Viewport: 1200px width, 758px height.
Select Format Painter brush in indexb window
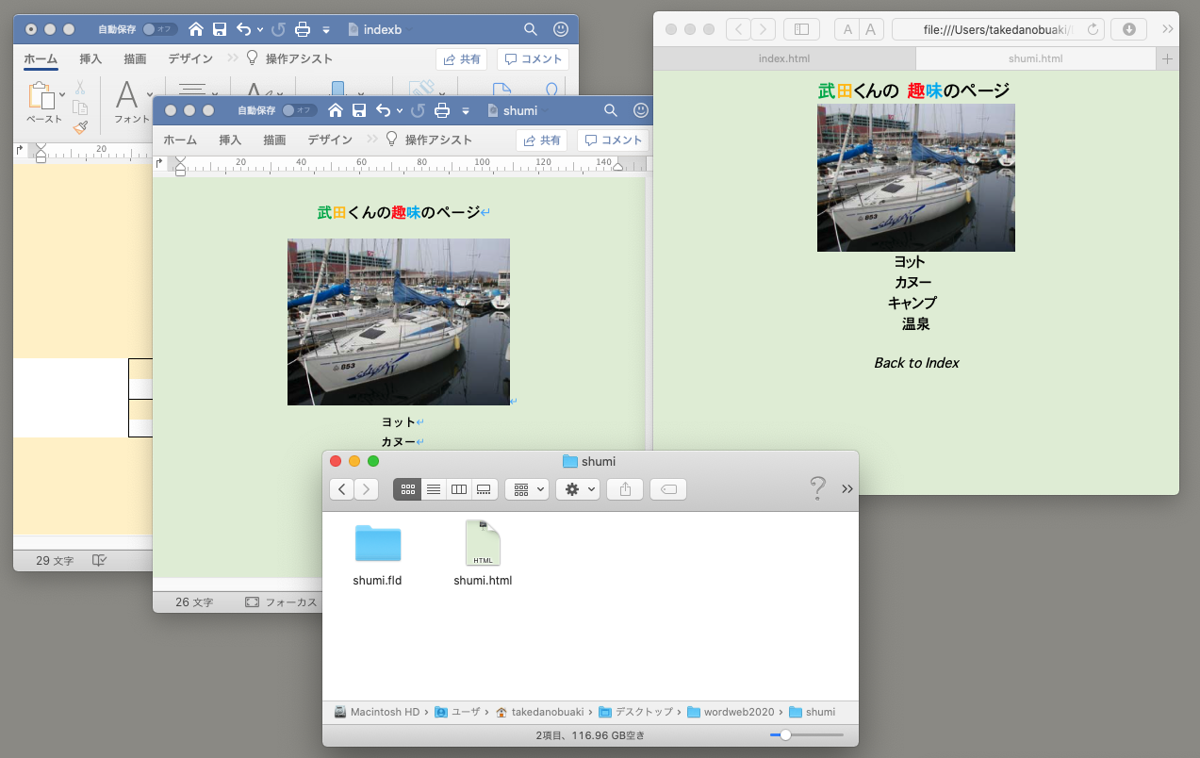click(80, 127)
